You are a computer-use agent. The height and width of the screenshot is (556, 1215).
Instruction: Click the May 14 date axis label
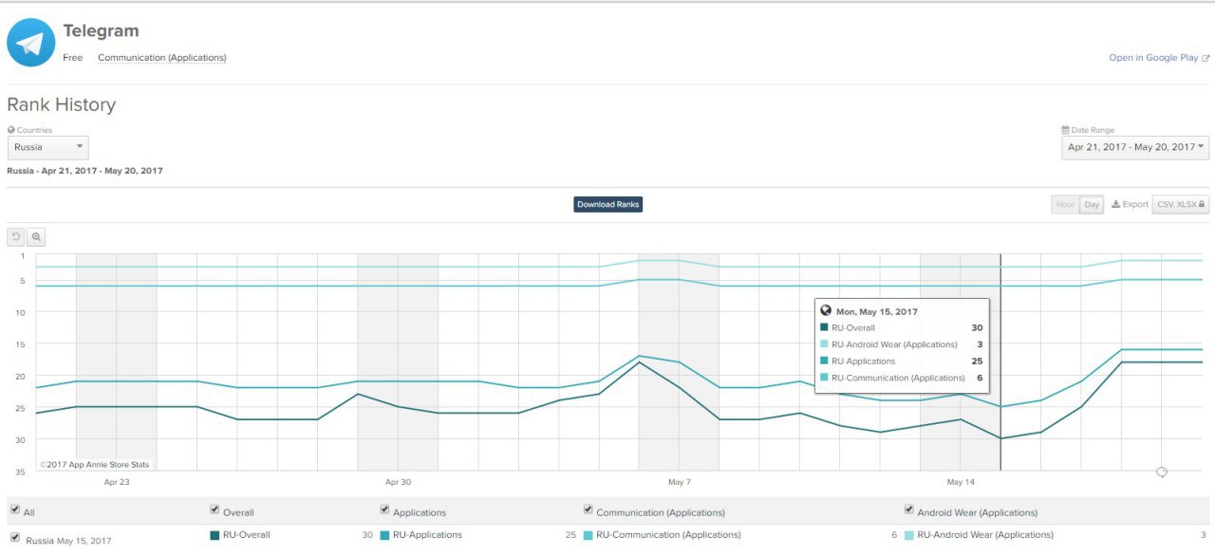[x=961, y=482]
